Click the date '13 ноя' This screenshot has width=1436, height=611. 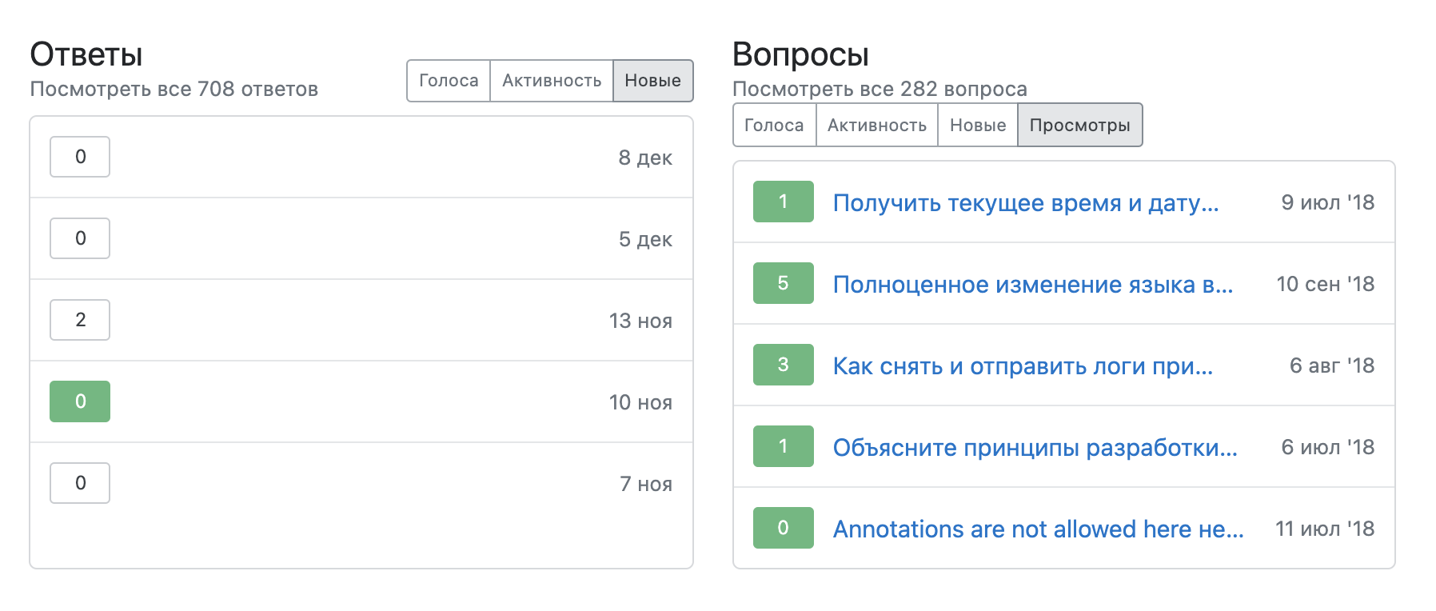tap(640, 321)
